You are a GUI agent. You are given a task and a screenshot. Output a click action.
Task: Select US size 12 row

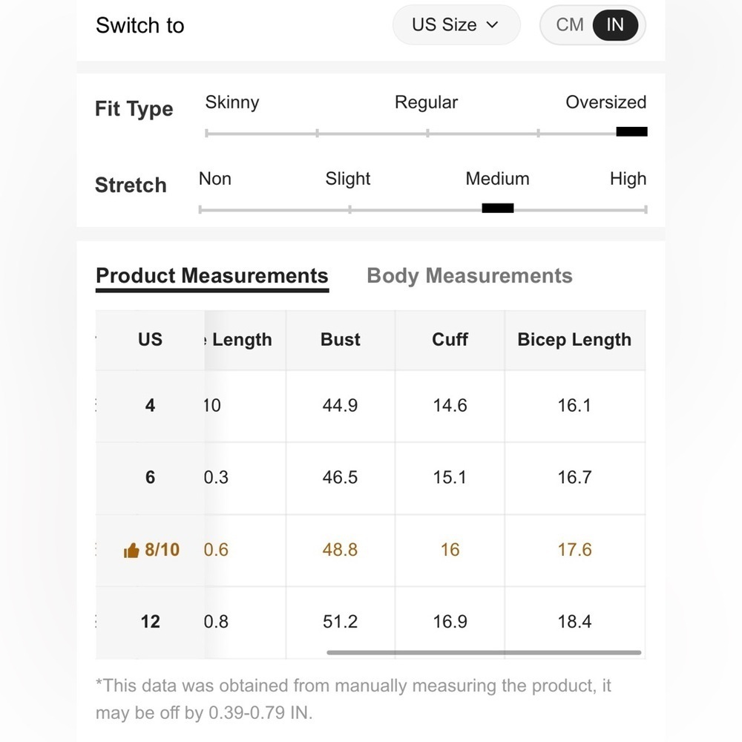point(370,623)
